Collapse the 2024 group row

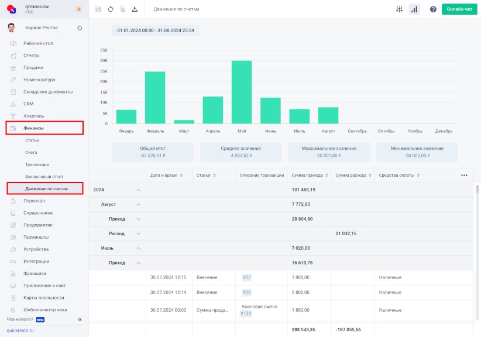pyautogui.click(x=138, y=190)
